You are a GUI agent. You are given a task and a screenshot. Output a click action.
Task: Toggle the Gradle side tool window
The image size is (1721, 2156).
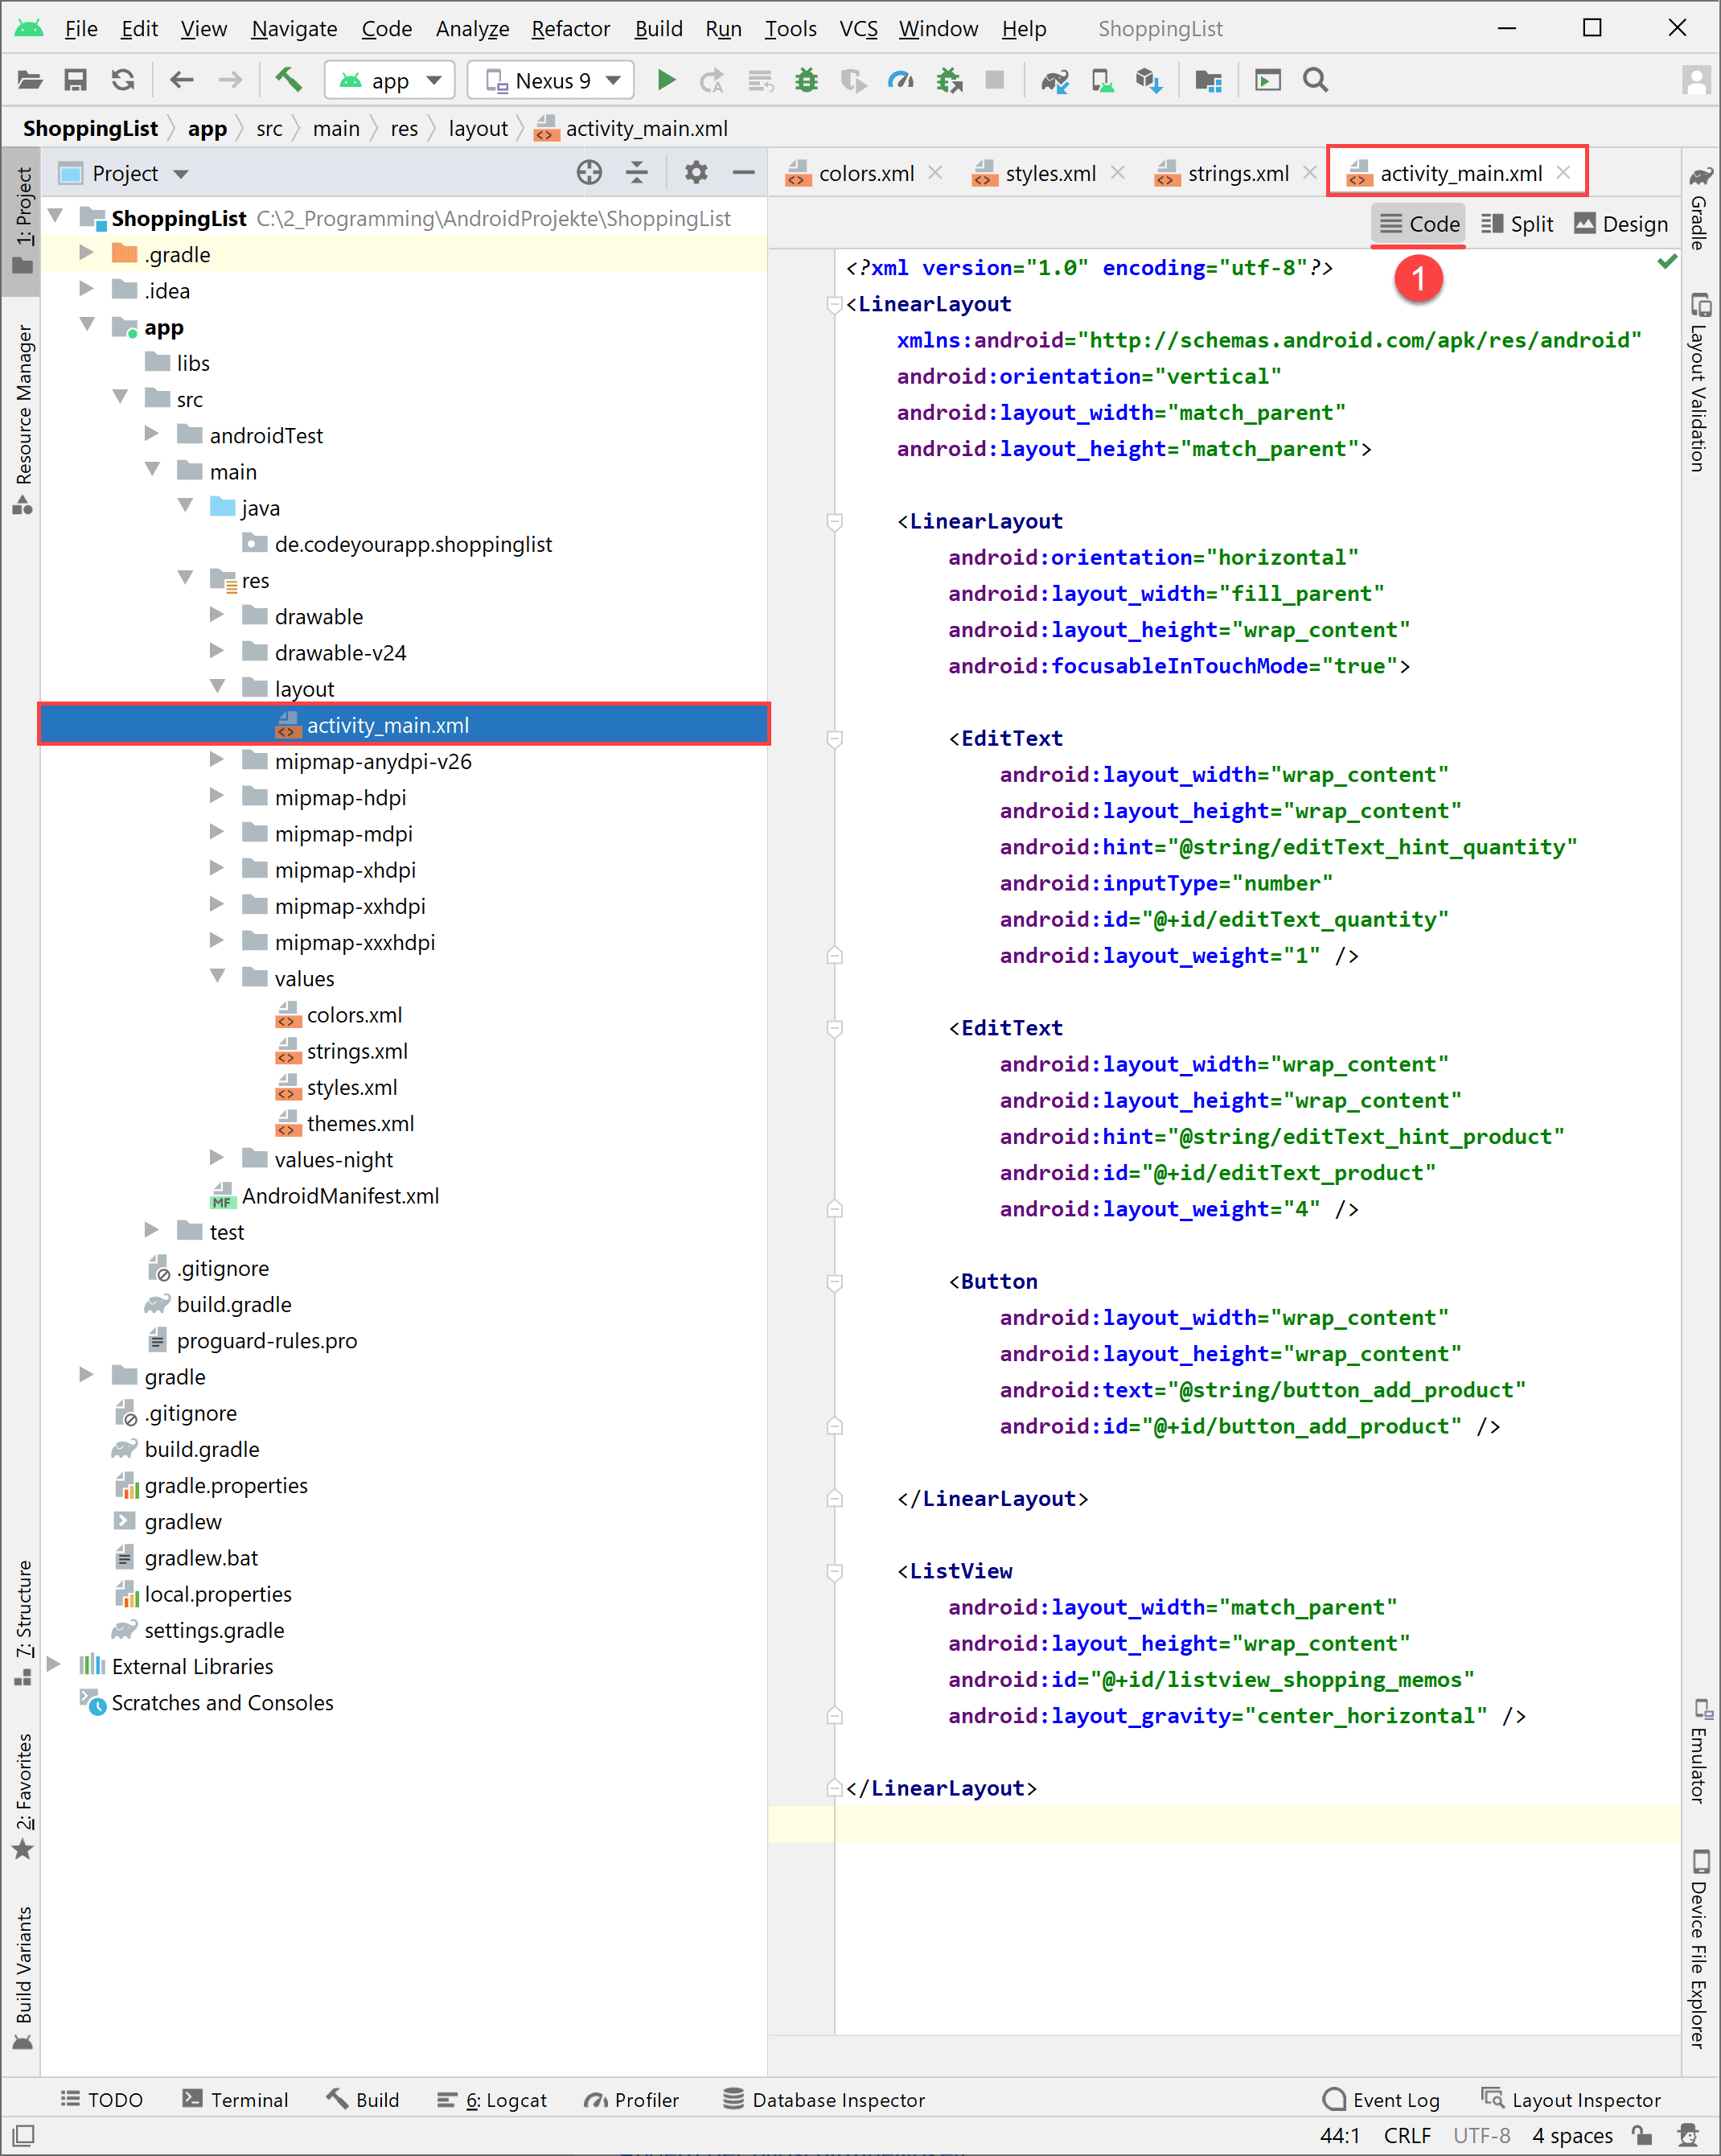(x=1700, y=209)
